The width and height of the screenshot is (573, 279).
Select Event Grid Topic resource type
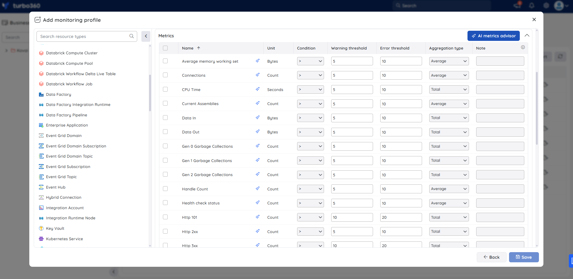point(61,177)
